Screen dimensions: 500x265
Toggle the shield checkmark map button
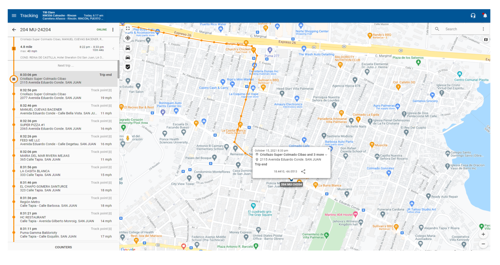pyautogui.click(x=128, y=67)
